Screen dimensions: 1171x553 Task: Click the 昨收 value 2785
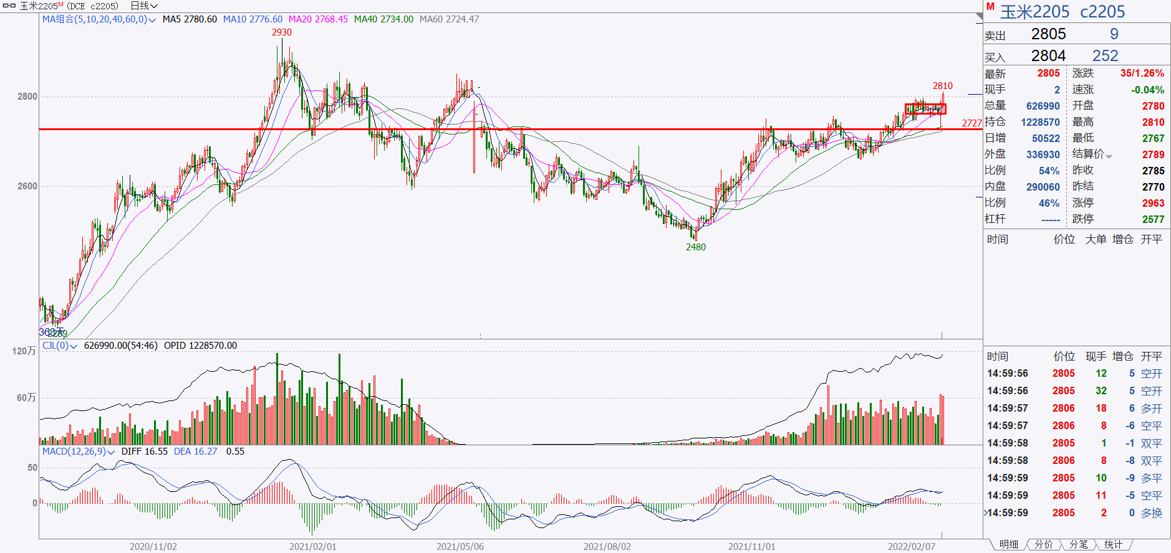click(1153, 171)
